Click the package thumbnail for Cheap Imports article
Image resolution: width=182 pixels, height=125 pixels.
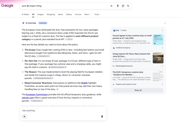(158, 58)
